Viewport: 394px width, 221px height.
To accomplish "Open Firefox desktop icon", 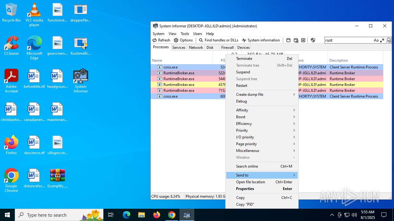I will (11, 145).
